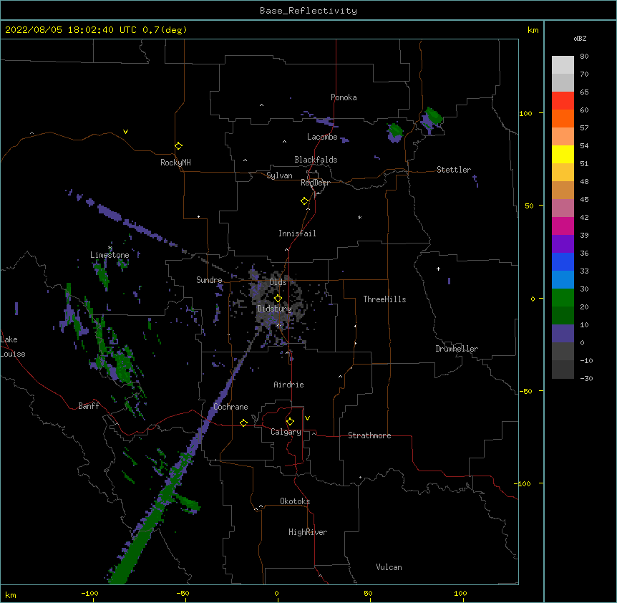Viewport: 617px width, 603px height.
Task: Click the Blackfalds city label
Action: click(x=316, y=160)
